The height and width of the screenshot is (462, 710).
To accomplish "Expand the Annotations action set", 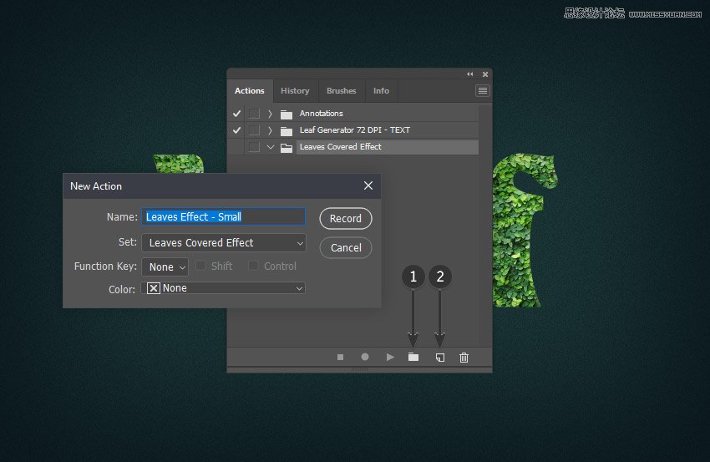I will pyautogui.click(x=270, y=114).
